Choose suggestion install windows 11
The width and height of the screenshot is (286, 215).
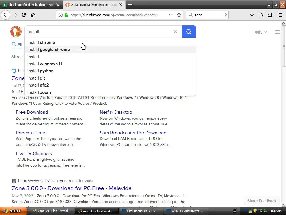point(110,64)
